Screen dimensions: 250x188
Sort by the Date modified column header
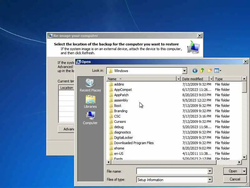point(195,79)
